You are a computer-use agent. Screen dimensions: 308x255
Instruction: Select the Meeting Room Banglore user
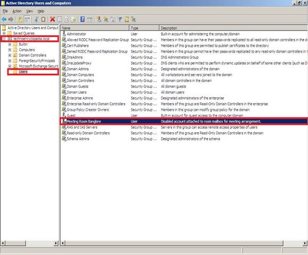tap(184, 121)
